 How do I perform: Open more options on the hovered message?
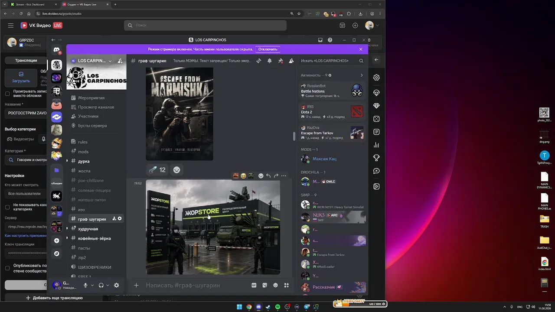[284, 175]
